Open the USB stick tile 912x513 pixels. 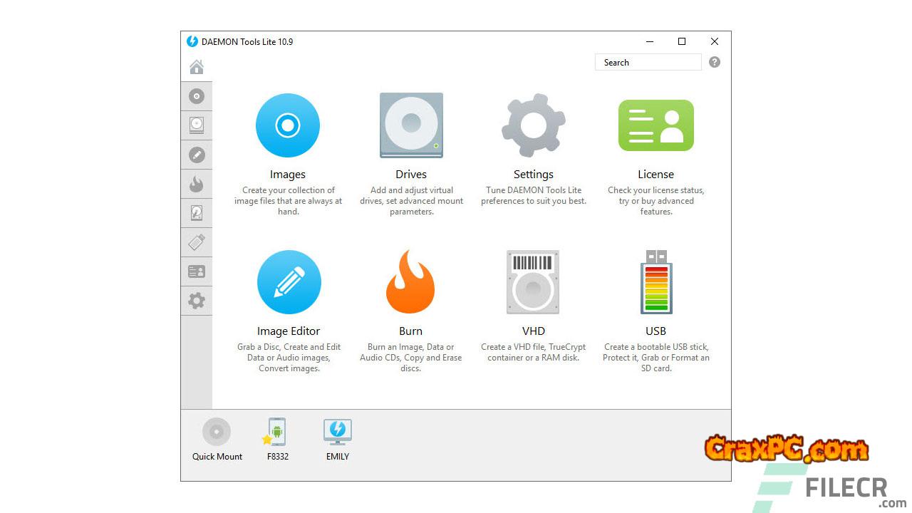click(655, 283)
